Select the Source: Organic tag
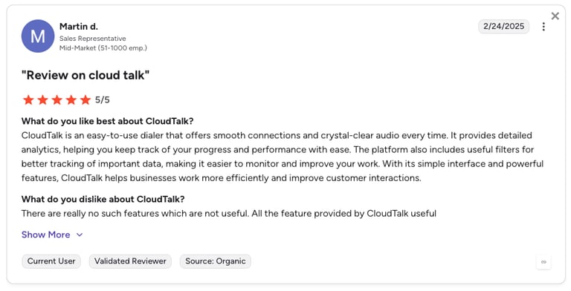Image resolution: width=571 pixels, height=291 pixels. pyautogui.click(x=215, y=261)
